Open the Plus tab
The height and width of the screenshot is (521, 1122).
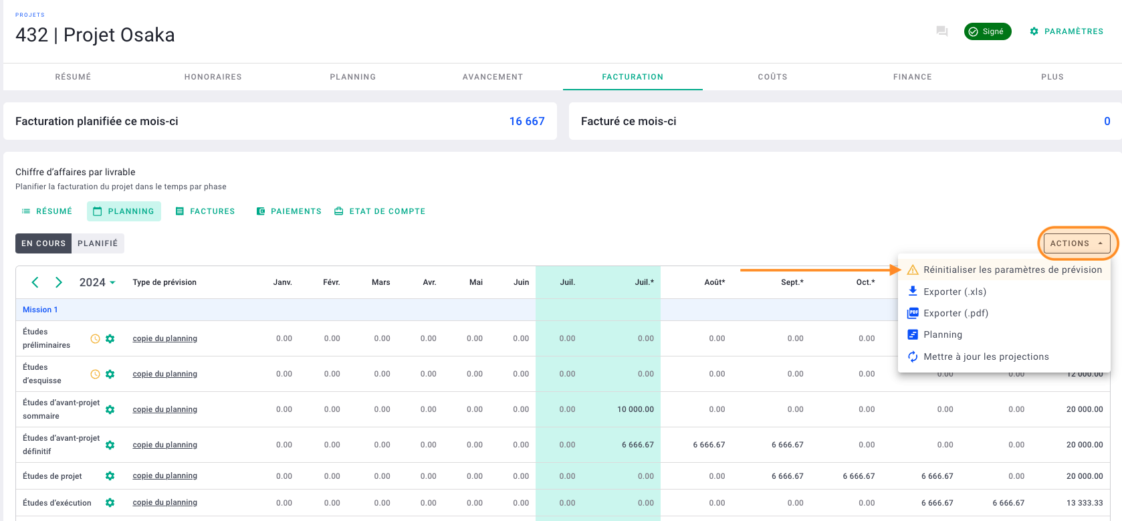(1052, 77)
